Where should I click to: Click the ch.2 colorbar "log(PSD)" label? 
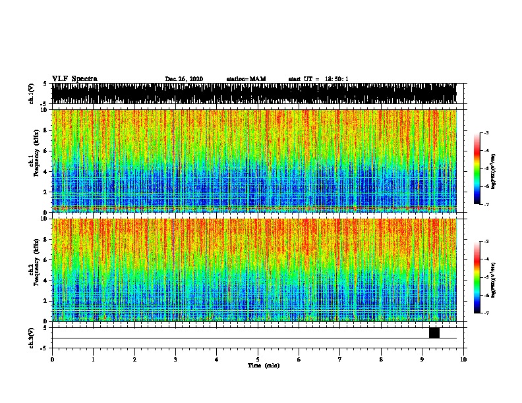click(493, 280)
